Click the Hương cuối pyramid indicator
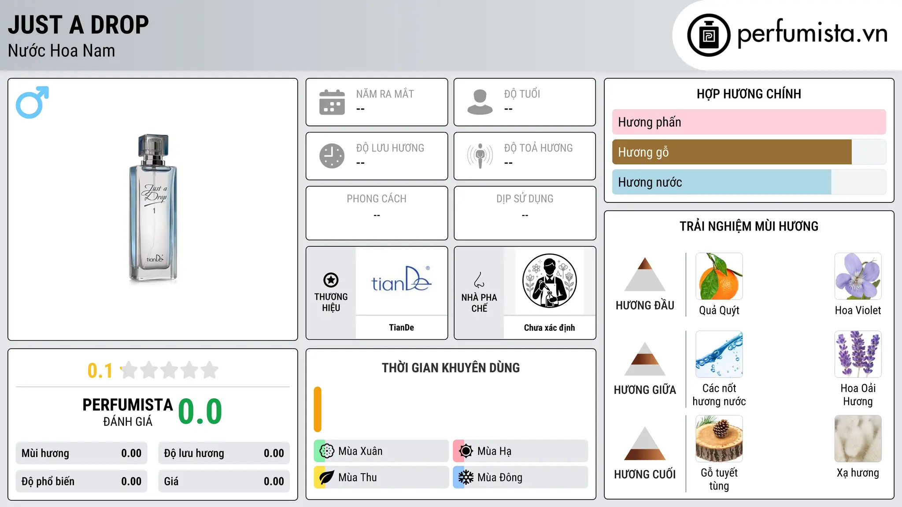The image size is (902, 507). click(x=645, y=443)
